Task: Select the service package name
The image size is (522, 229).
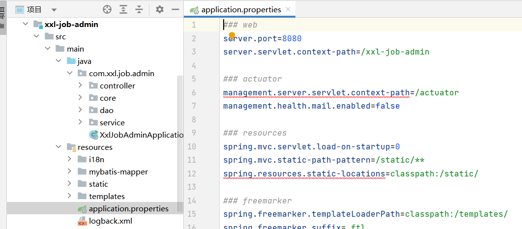Action: (112, 122)
